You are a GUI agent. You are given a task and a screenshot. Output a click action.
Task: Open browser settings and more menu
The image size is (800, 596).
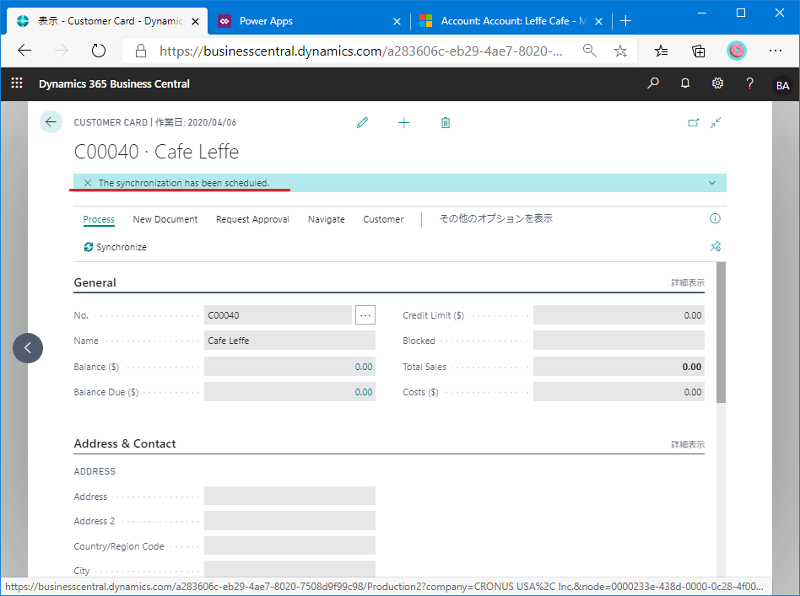coord(775,51)
